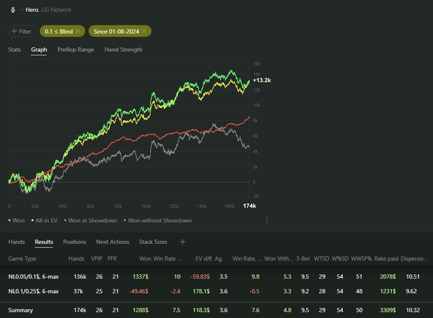Image resolution: width=433 pixels, height=318 pixels.
Task: Click the Hero player name
Action: click(x=32, y=10)
